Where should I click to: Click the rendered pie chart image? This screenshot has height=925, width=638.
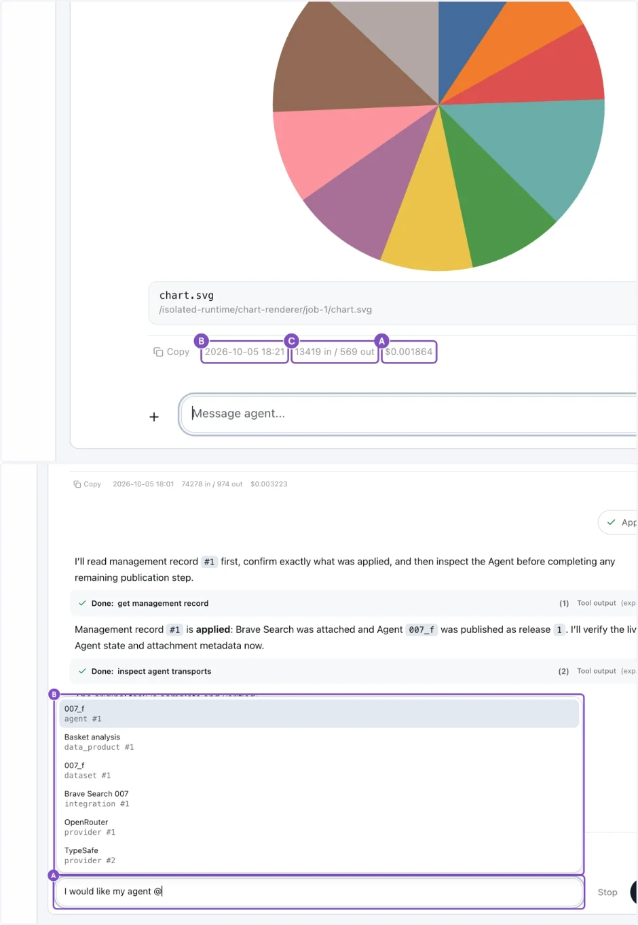tap(438, 136)
